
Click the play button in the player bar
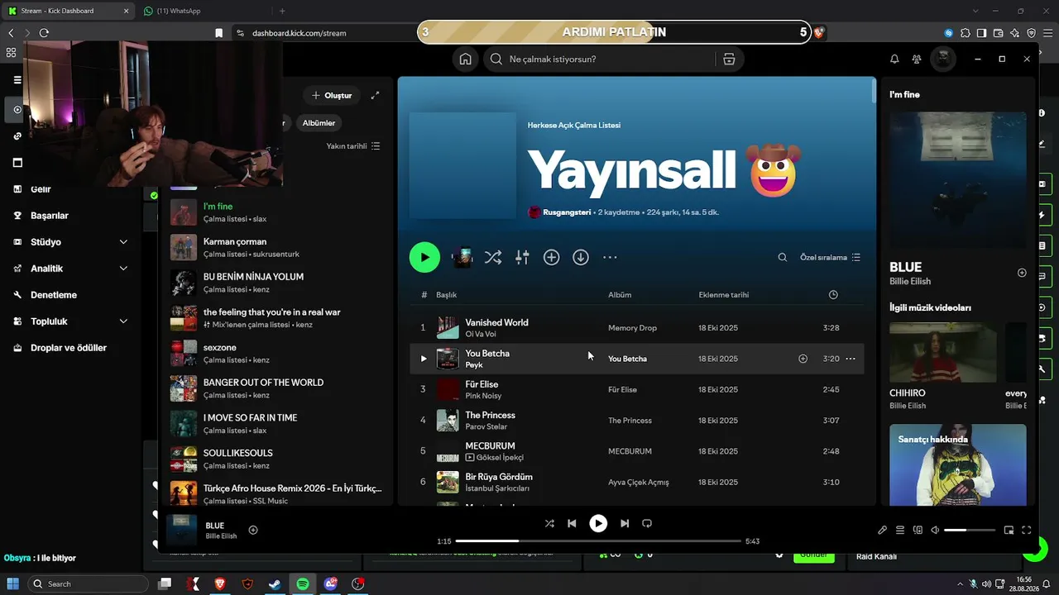pyautogui.click(x=598, y=523)
